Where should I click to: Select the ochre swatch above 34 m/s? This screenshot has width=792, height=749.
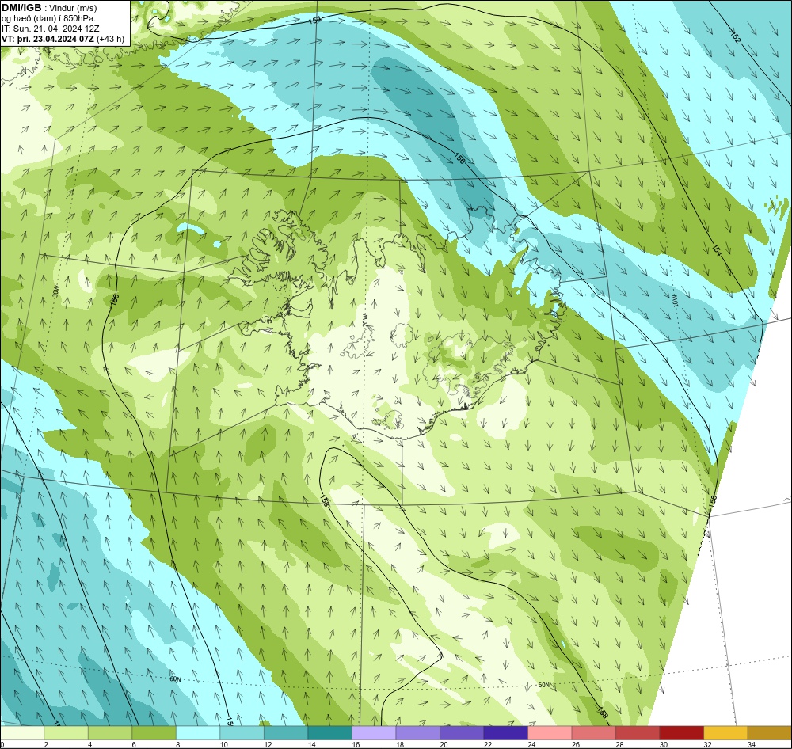click(x=769, y=733)
